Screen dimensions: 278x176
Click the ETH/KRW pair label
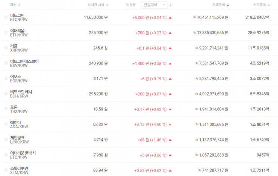(19, 35)
